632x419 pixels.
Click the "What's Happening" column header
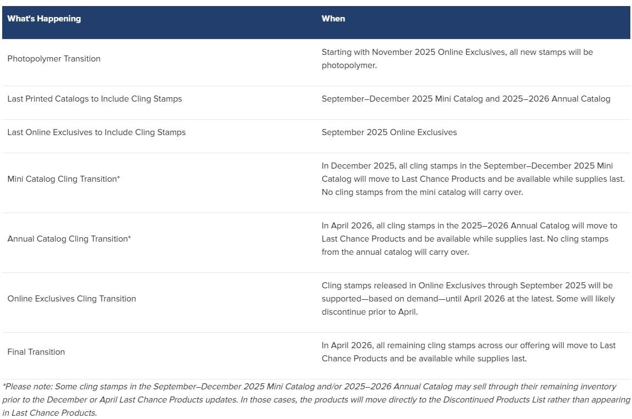(44, 19)
